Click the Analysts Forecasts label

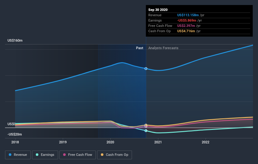(x=163, y=48)
